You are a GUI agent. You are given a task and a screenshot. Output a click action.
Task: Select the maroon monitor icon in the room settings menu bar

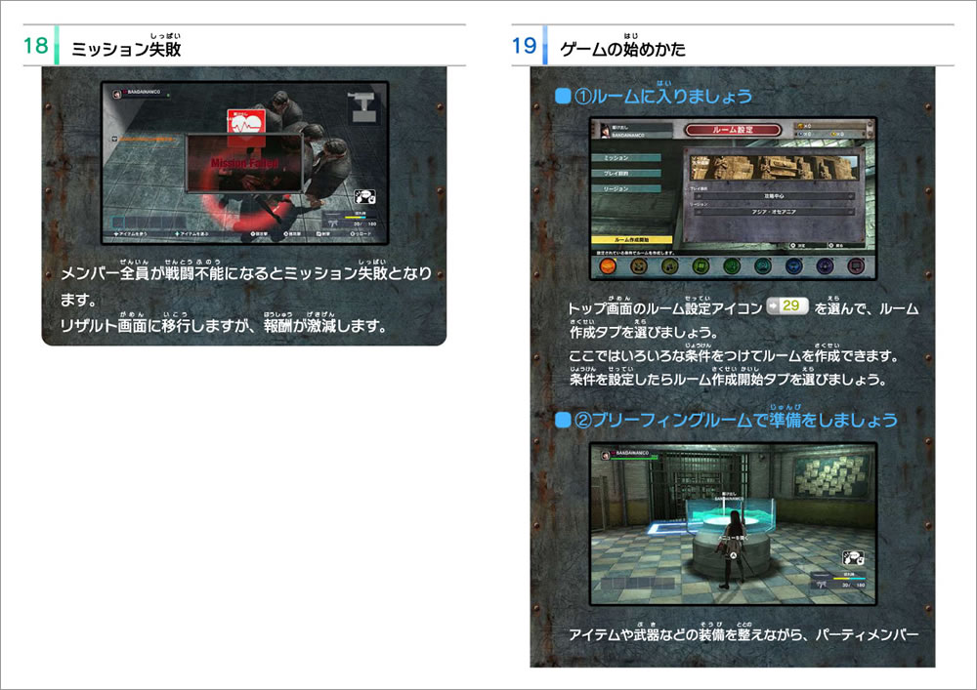[x=856, y=266]
